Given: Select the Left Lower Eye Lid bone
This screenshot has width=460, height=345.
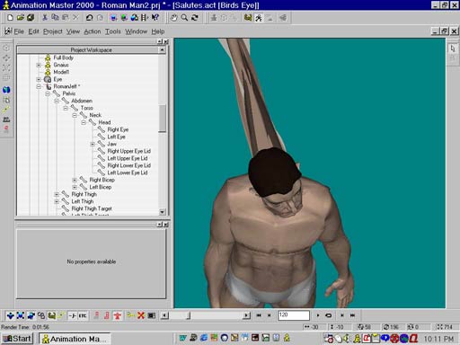Looking at the screenshot, I should pyautogui.click(x=128, y=172).
